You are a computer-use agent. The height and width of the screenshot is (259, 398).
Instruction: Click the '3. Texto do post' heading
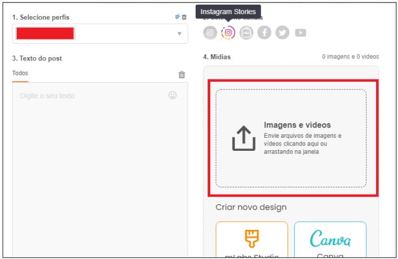pos(37,58)
